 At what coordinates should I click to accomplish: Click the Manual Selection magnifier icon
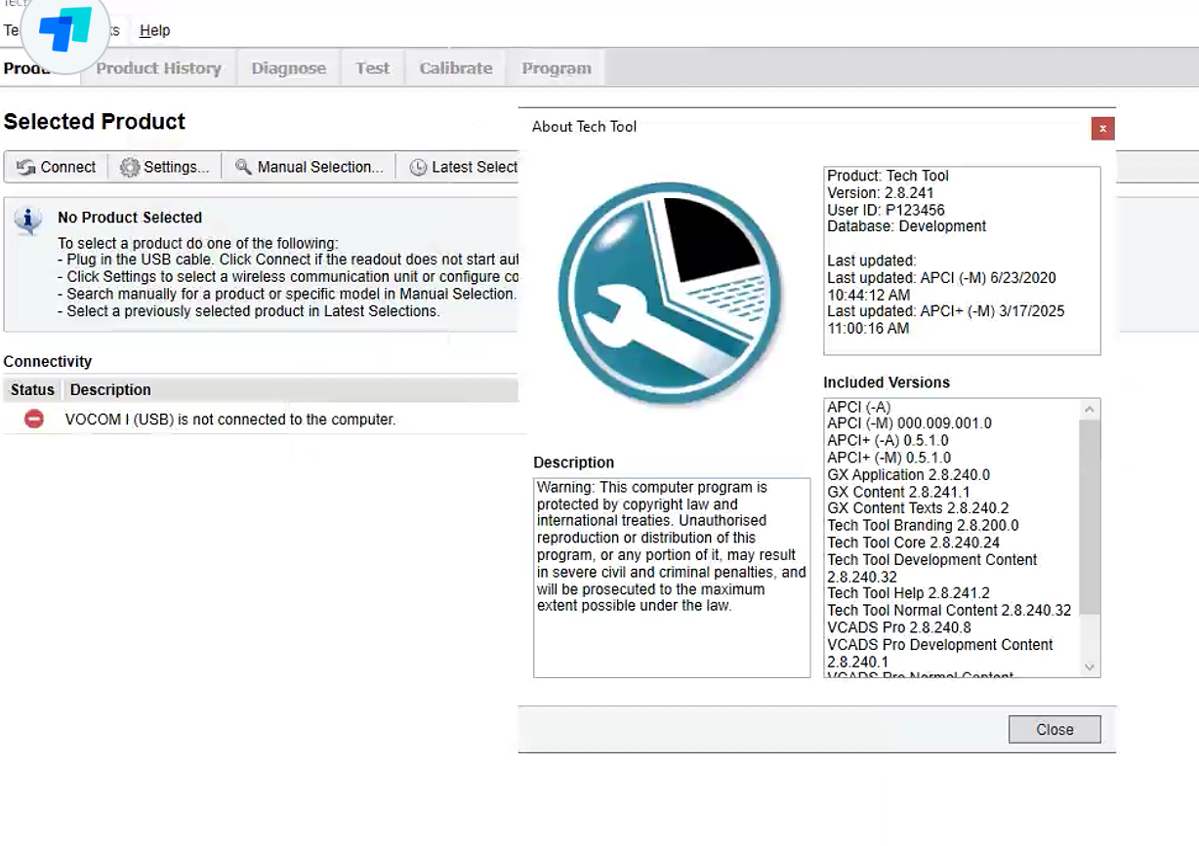pos(244,167)
